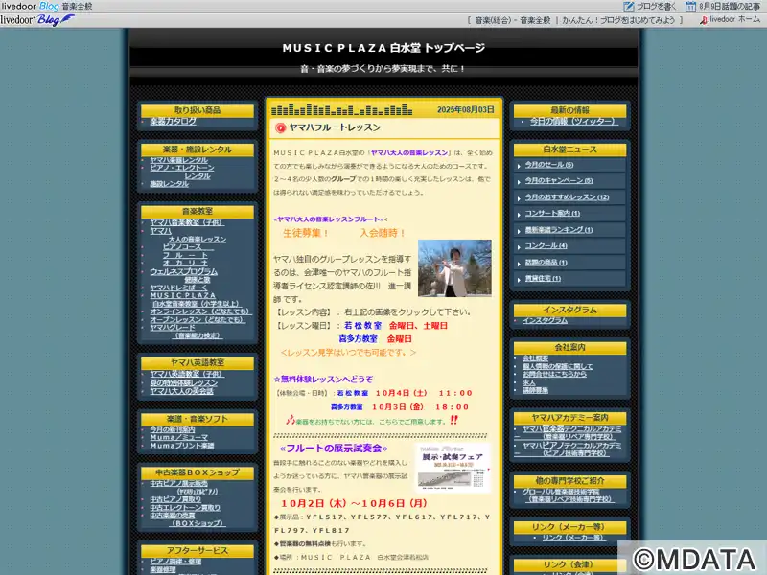Open 話題の商品(1) category

click(546, 263)
